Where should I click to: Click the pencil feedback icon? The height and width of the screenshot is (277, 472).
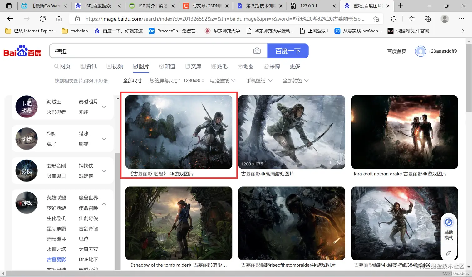click(x=449, y=253)
